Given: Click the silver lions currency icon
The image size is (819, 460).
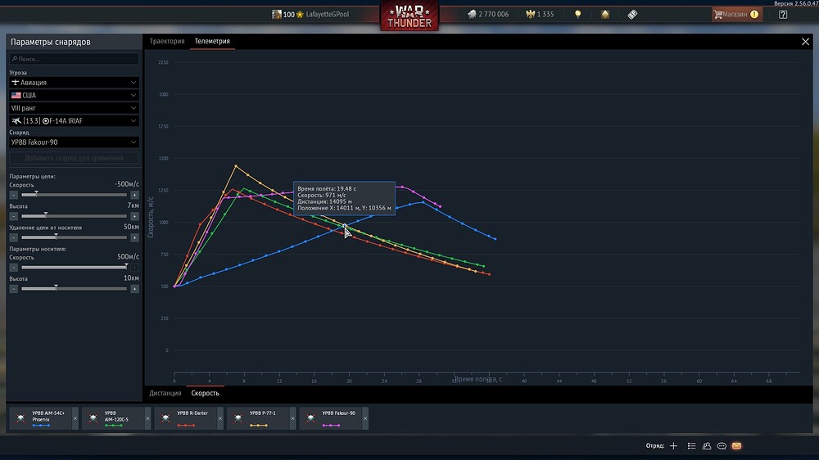Looking at the screenshot, I should pos(473,14).
